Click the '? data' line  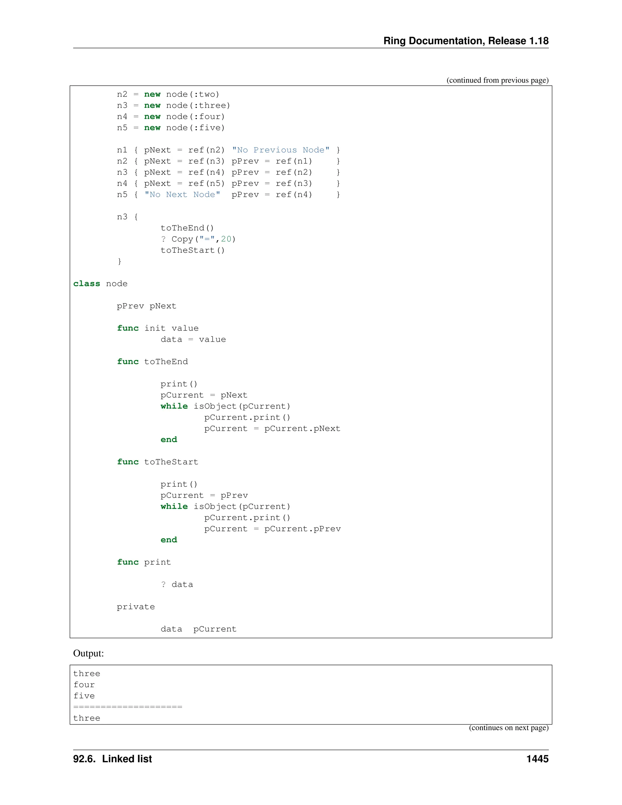(177, 584)
